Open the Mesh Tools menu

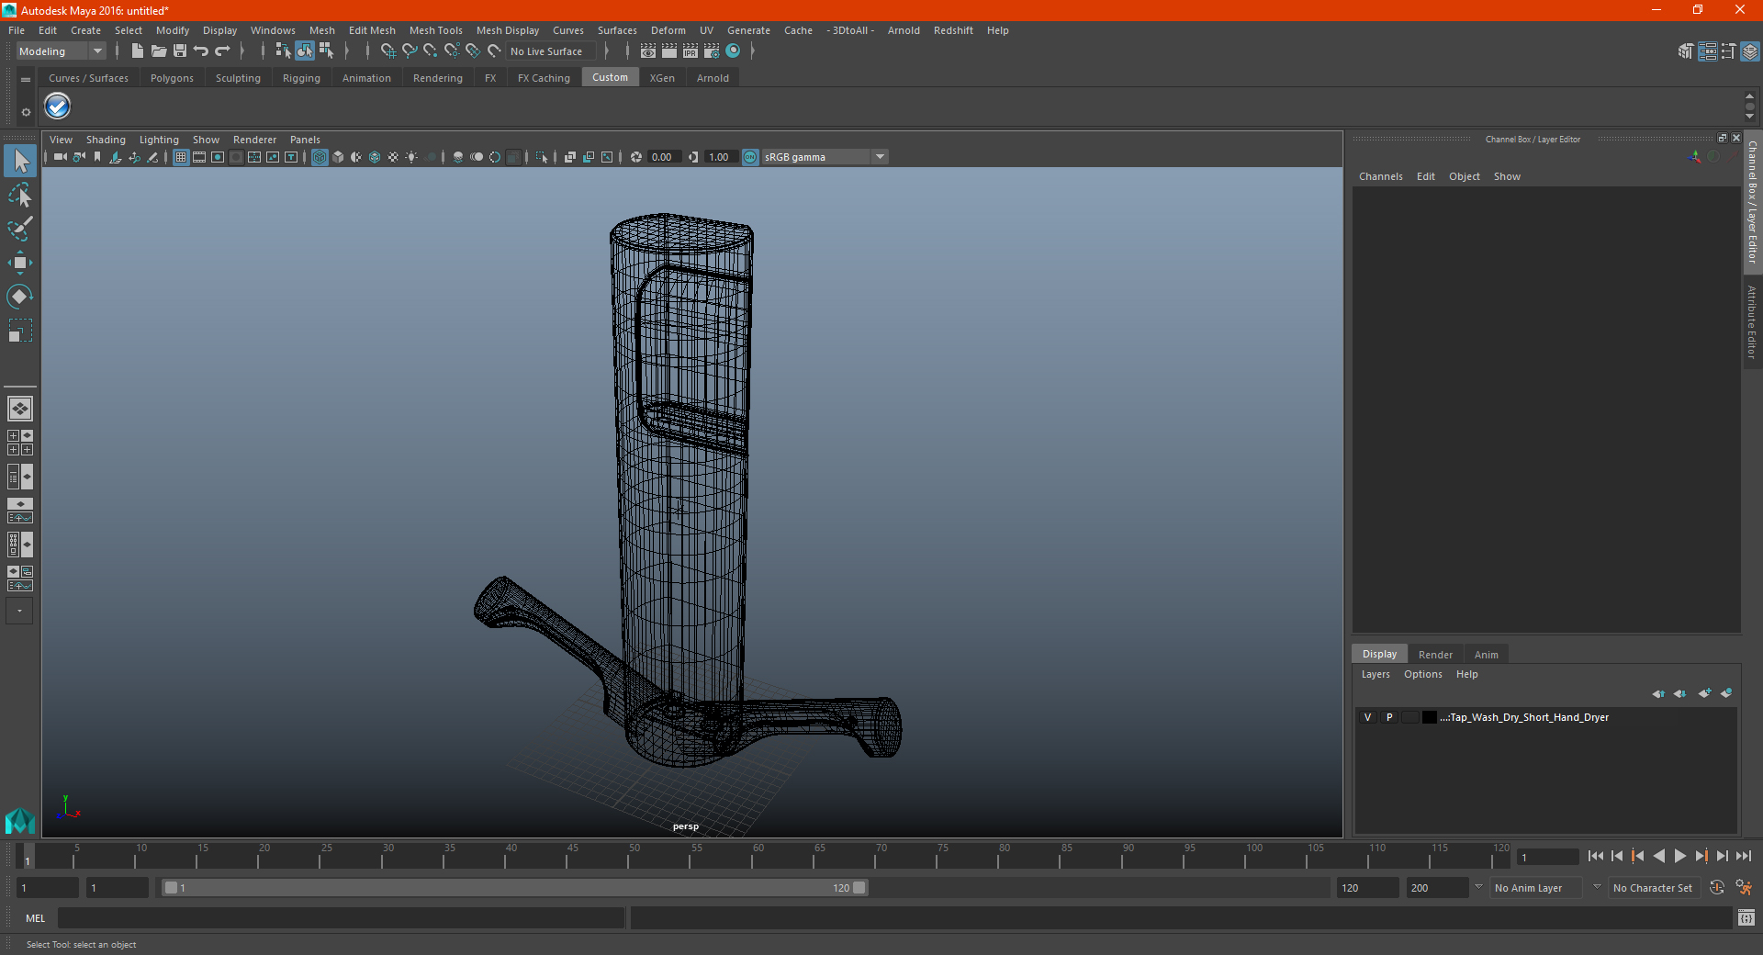tap(436, 30)
